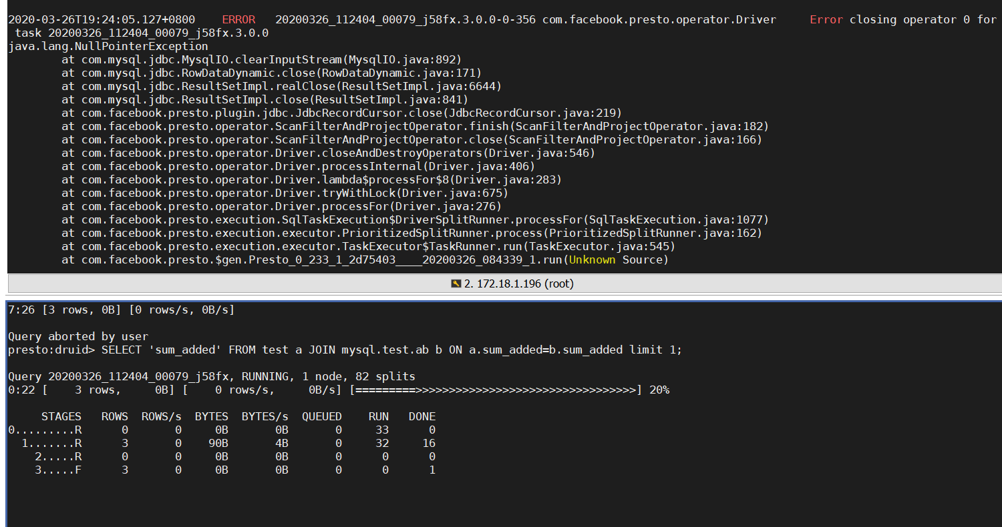Image resolution: width=1002 pixels, height=527 pixels.
Task: Select the java.lang.NullPointerException line
Action: (x=107, y=46)
